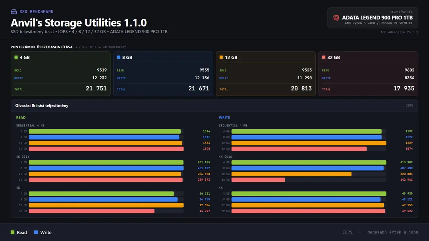This screenshot has height=241, width=429.
Task: Click the red chip icon beside ADATA LEGEND
Action: click(336, 18)
